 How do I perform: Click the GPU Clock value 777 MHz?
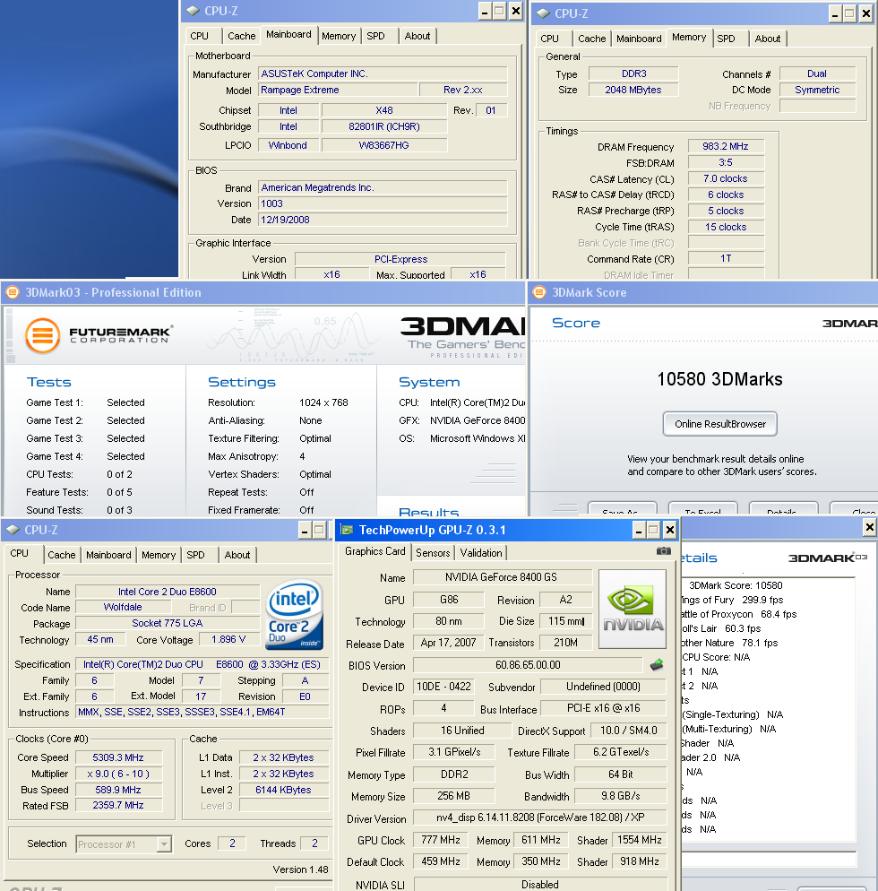click(441, 840)
